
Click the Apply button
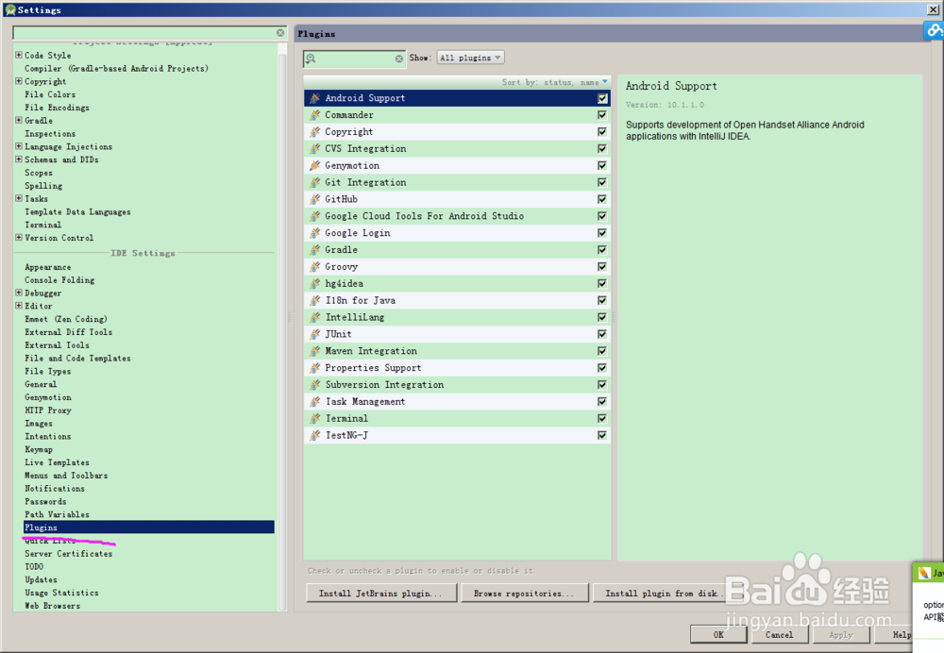coord(840,635)
